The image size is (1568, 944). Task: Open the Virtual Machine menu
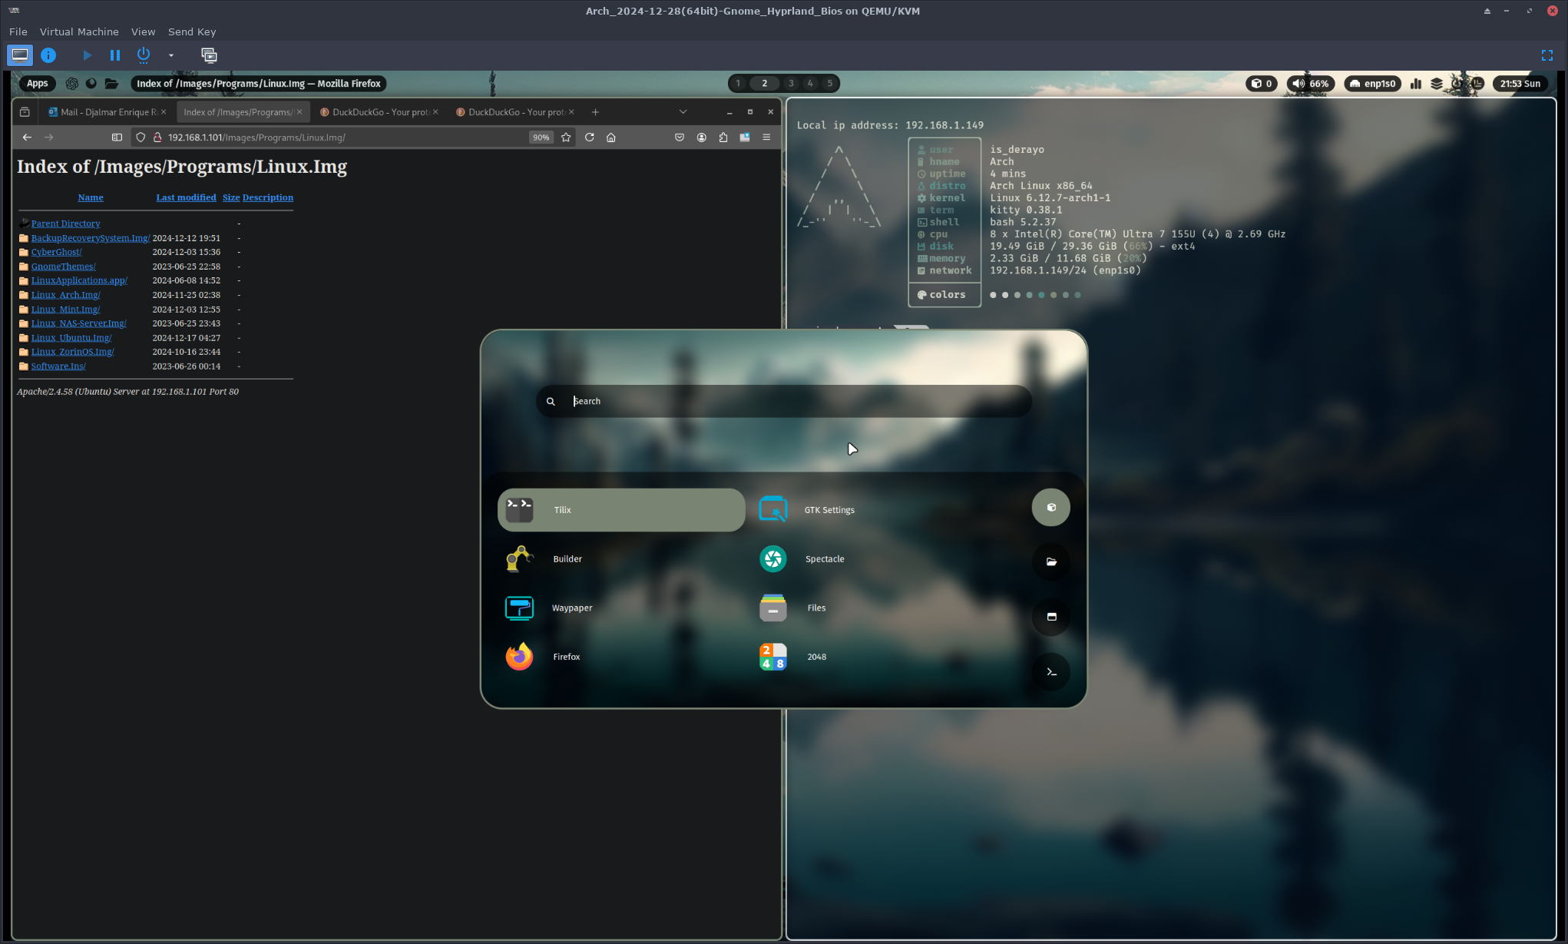79,31
